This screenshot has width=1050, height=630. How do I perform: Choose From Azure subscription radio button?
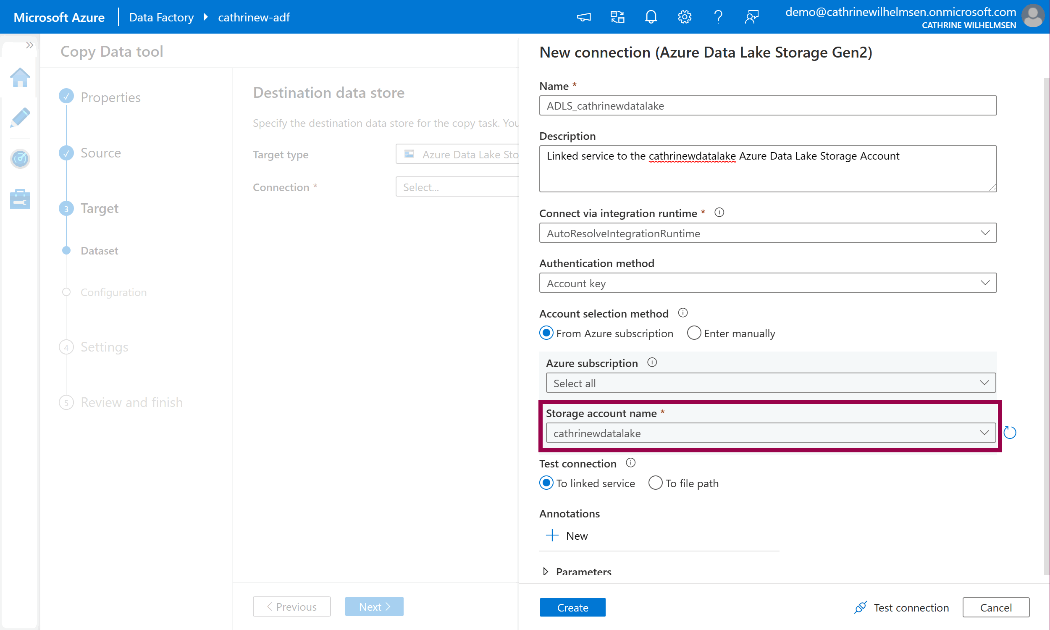click(x=546, y=333)
